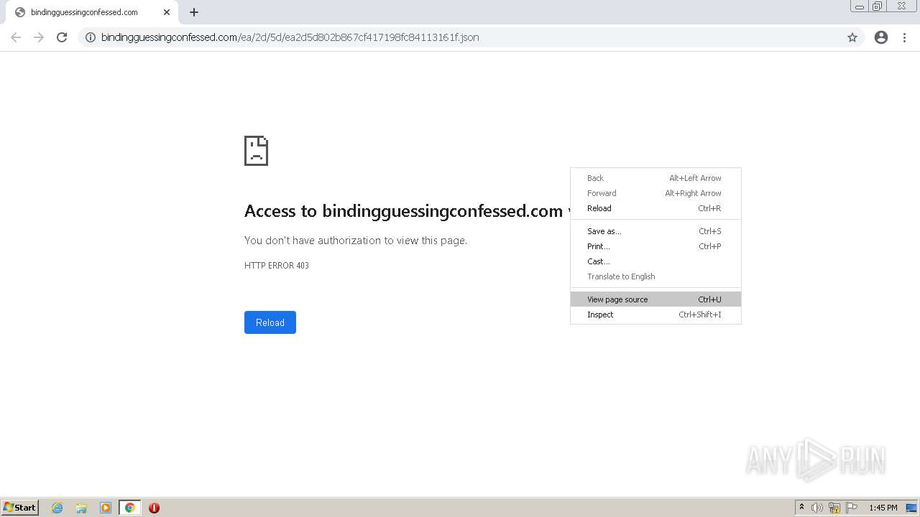
Task: Select Print... menu entry
Action: pos(655,246)
